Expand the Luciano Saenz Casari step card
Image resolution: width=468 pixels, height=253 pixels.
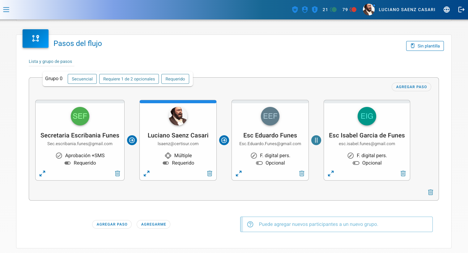(x=147, y=173)
